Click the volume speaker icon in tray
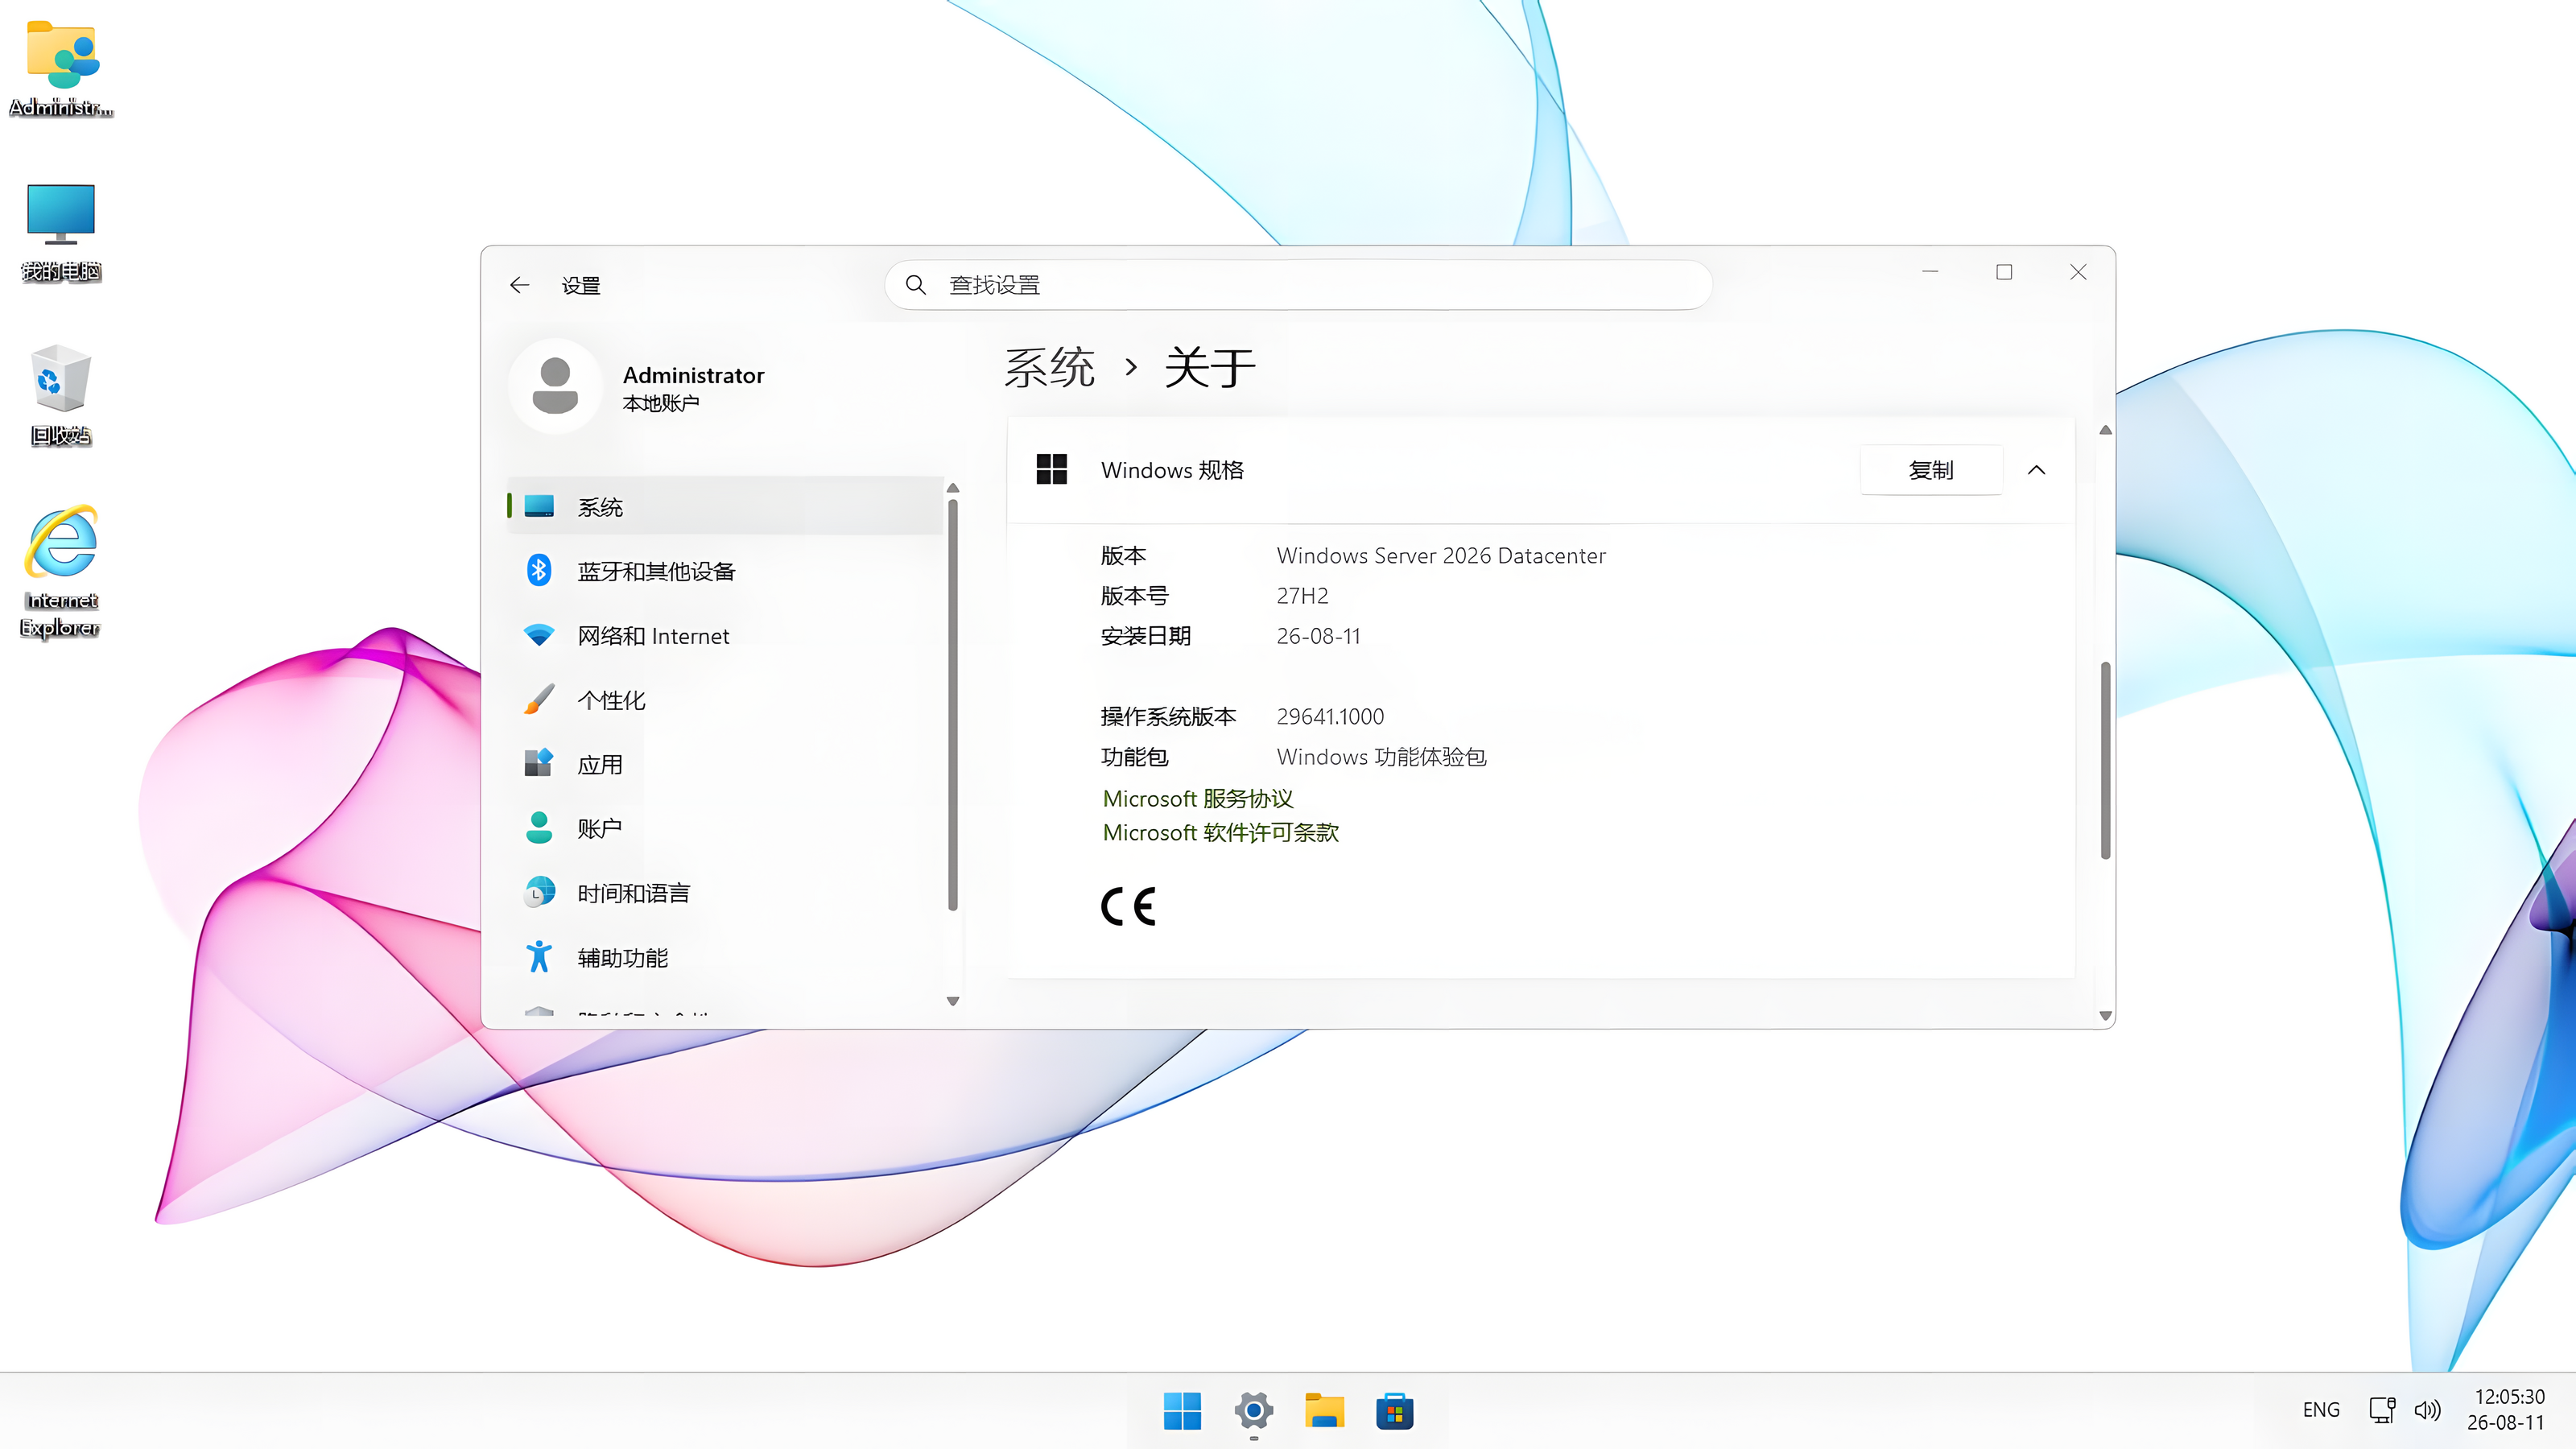The image size is (2576, 1449). [x=2428, y=1410]
